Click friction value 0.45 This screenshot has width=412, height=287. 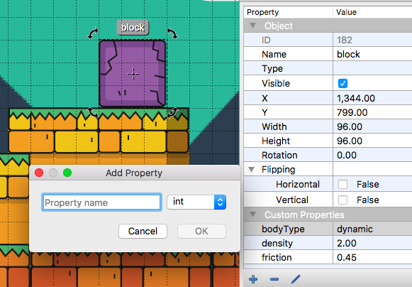click(x=347, y=257)
